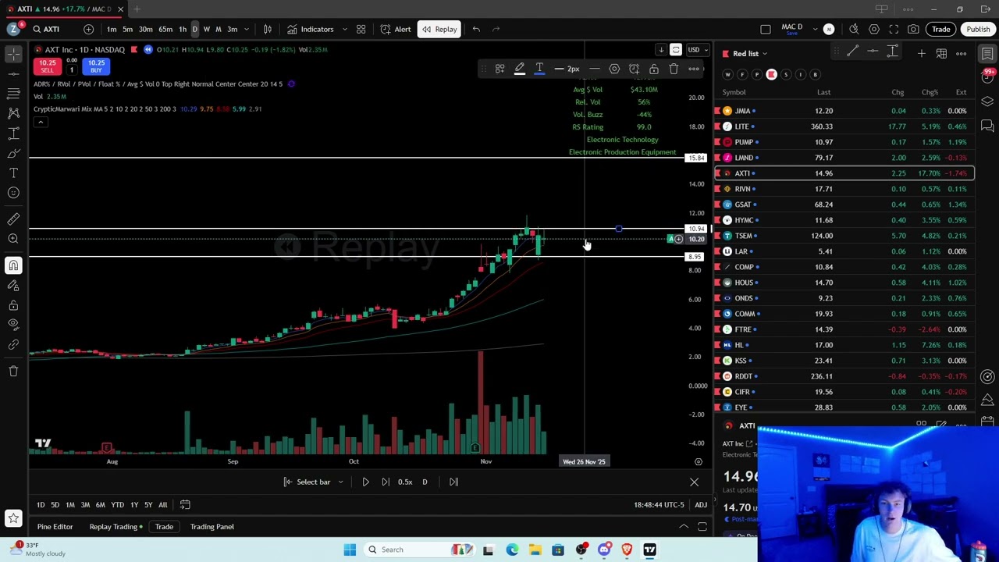Select the Trade tab in bottom panel
The width and height of the screenshot is (999, 562).
164,526
